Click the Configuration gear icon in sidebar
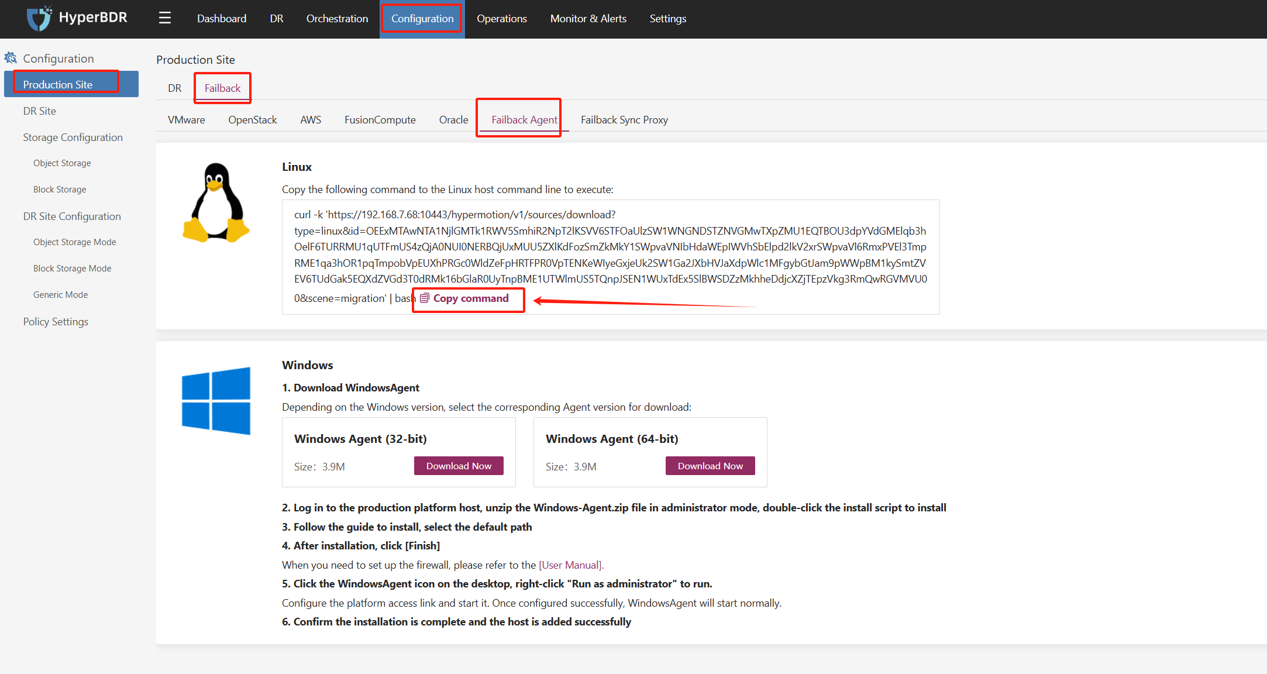1267x674 pixels. tap(11, 58)
